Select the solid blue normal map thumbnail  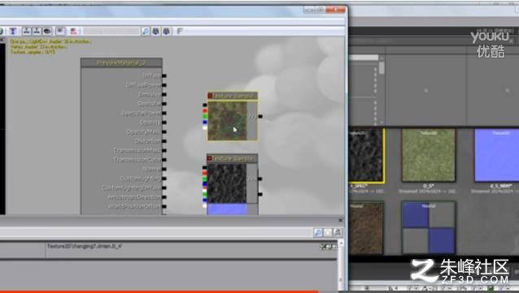496,155
